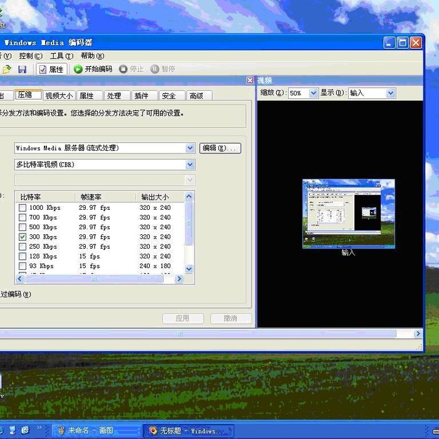Minimize the Windows Media 编码器 window
439x439 pixels.
point(389,43)
